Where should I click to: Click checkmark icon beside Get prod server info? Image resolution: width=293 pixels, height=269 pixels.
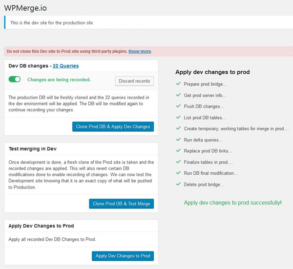[178, 95]
